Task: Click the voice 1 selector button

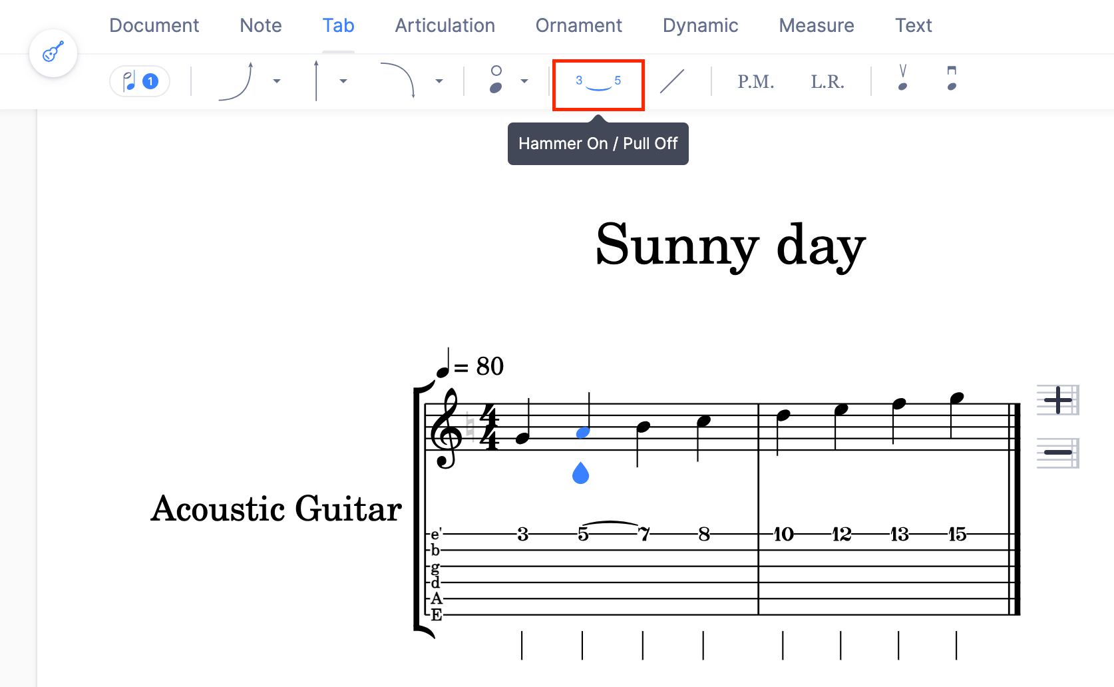Action: coord(140,81)
